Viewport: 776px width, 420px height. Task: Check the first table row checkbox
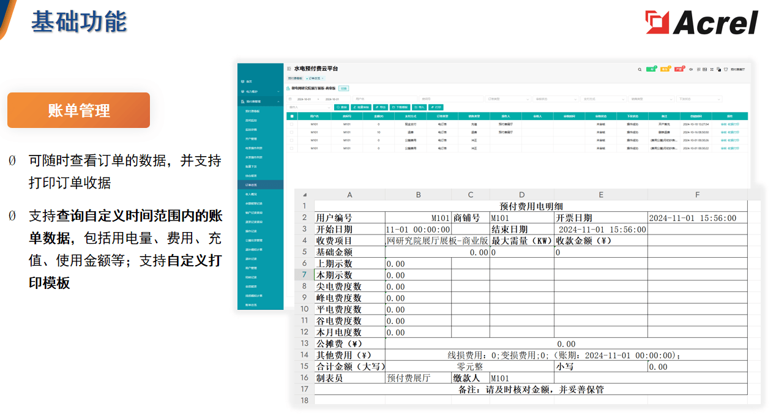pos(292,124)
